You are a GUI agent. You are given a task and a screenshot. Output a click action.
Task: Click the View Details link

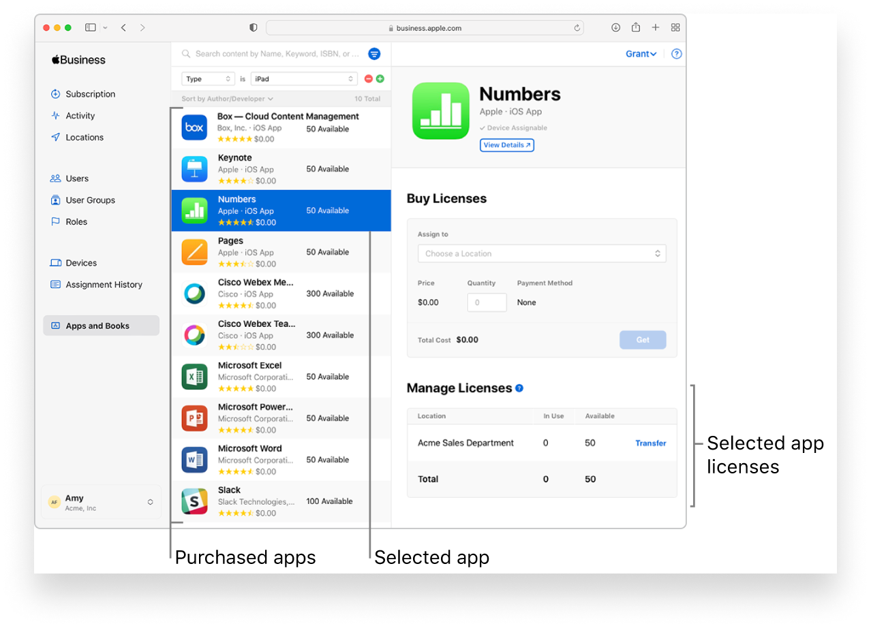point(506,145)
